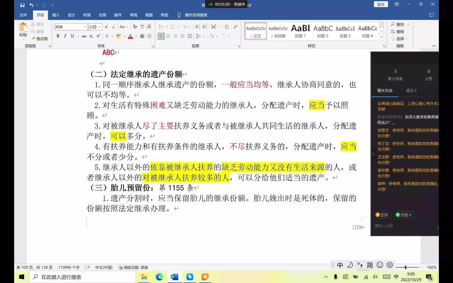Toggle Italic formatting

[65, 36]
